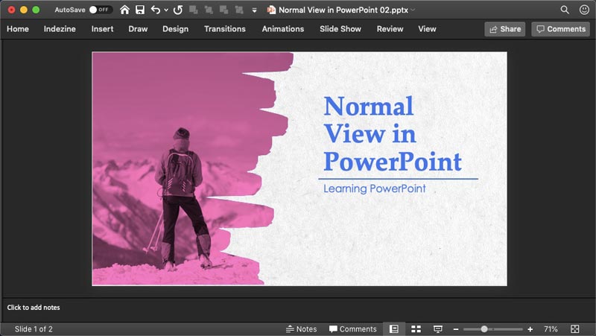
Task: Open Comments from the top-right button
Action: pyautogui.click(x=560, y=29)
